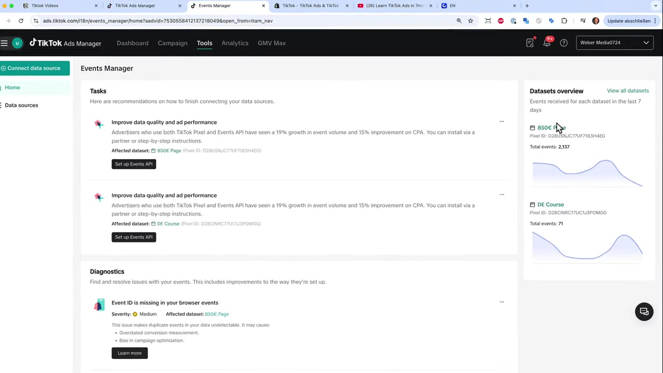This screenshot has width=663, height=373.
Task: Open more options for DE Course task
Action: [501, 195]
